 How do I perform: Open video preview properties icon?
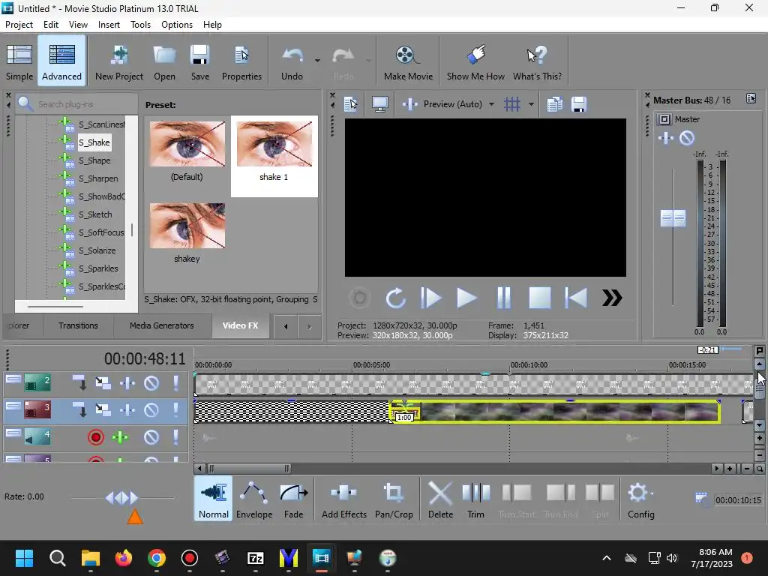tap(351, 103)
